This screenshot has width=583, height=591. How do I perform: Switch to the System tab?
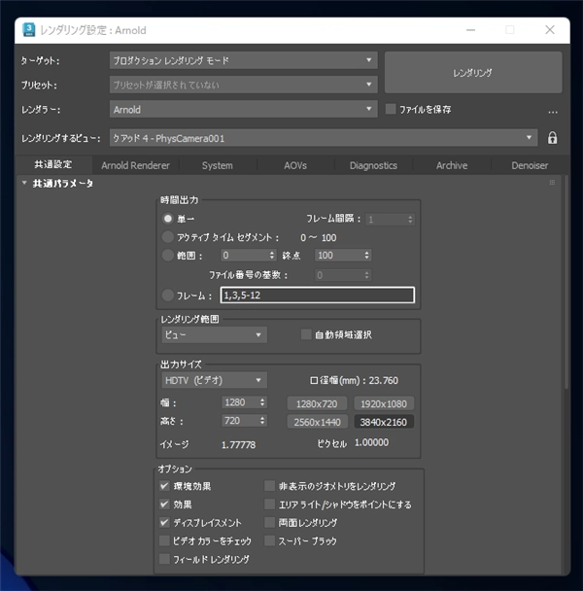[217, 165]
